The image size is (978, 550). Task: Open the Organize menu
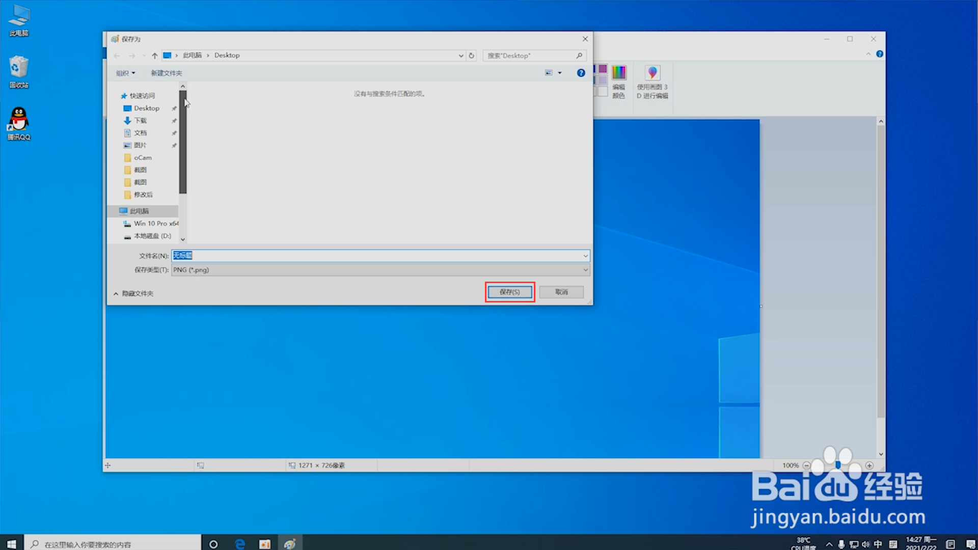pyautogui.click(x=125, y=73)
